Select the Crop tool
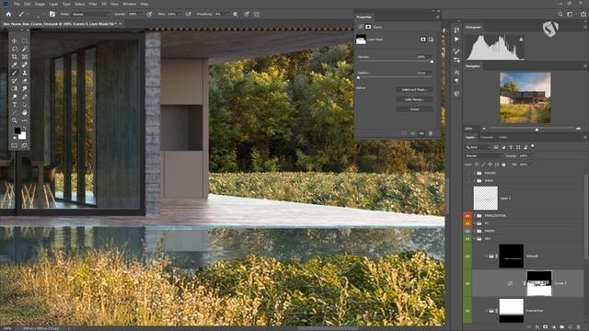Viewport: 589px width, 331px height. pos(15,57)
